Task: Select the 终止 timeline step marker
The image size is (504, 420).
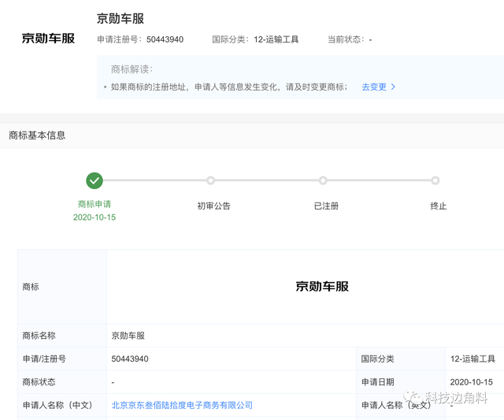Action: tap(435, 180)
